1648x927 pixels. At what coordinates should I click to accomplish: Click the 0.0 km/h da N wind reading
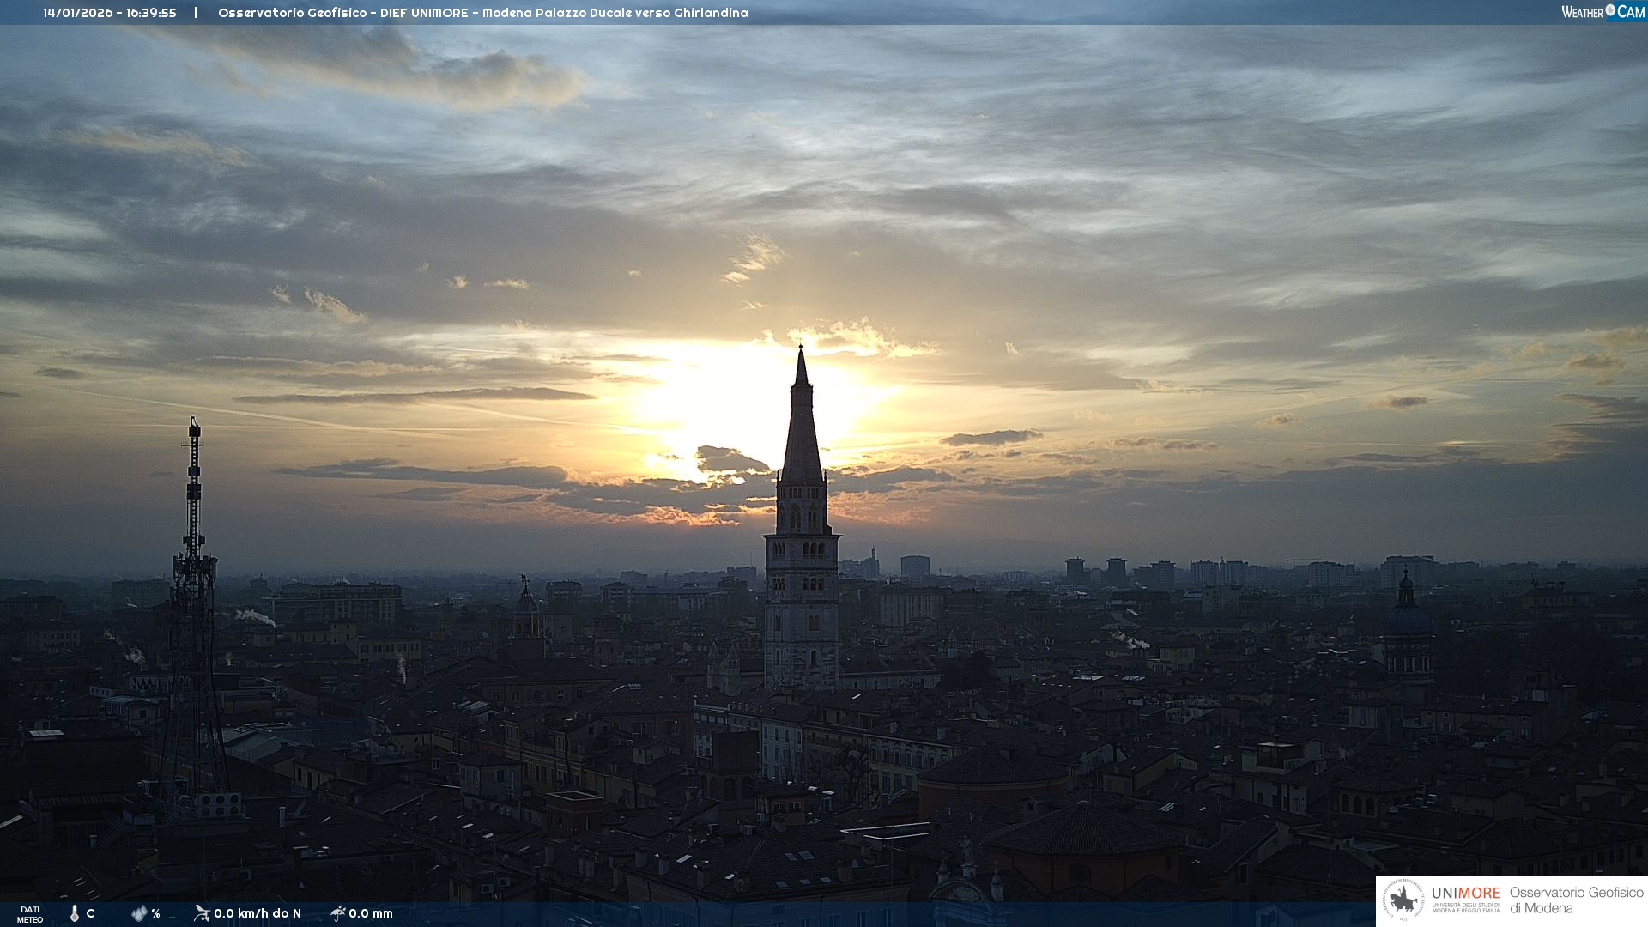257,913
